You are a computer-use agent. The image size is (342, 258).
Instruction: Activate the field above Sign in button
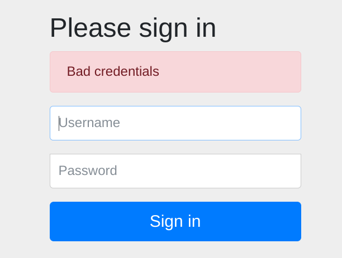[x=175, y=171]
